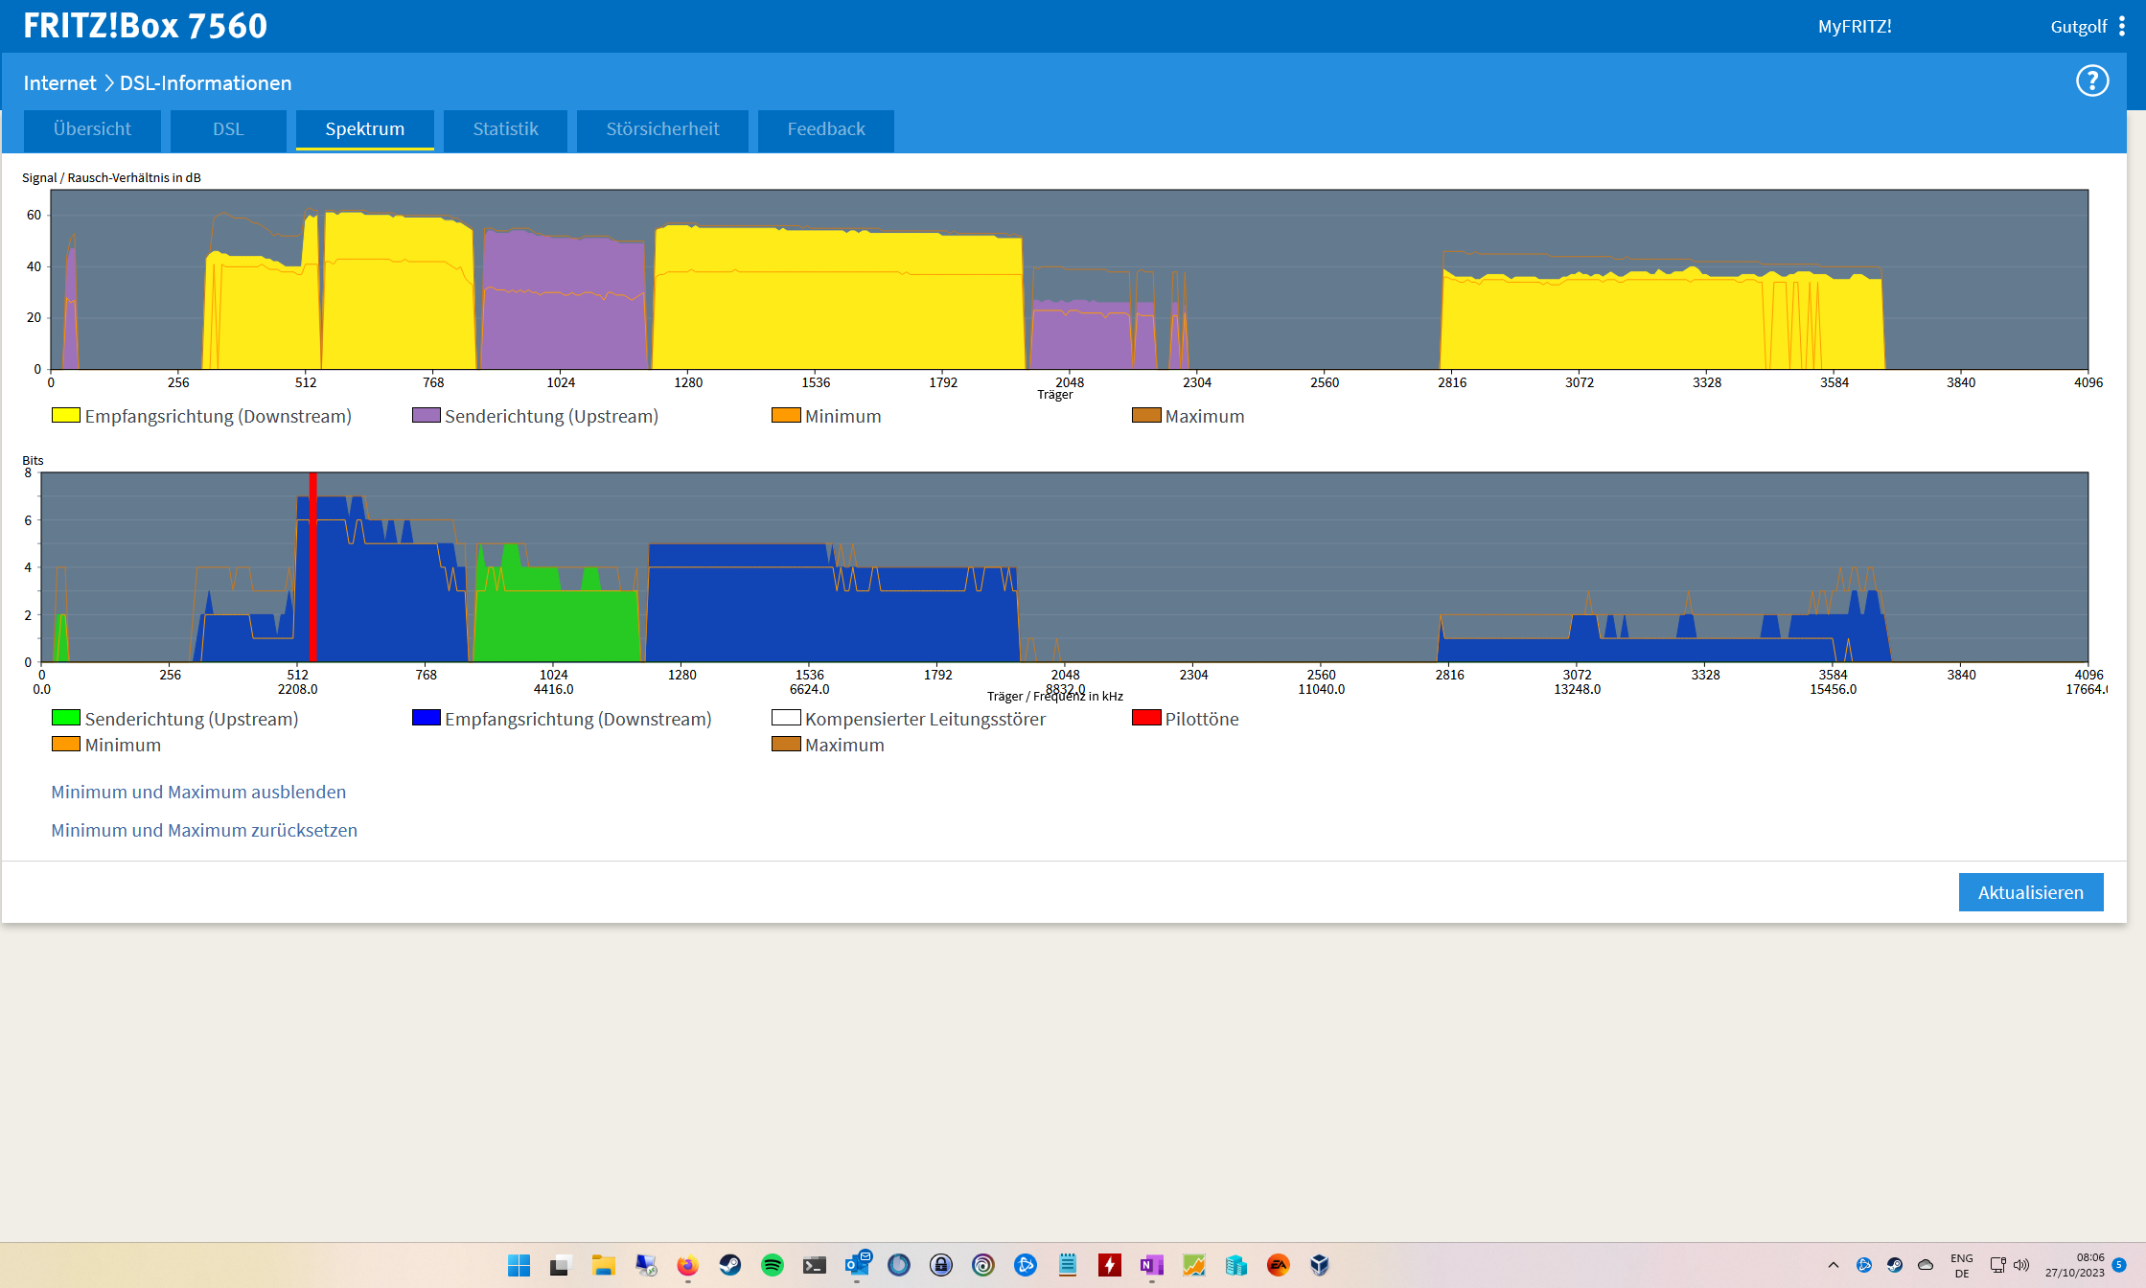This screenshot has height=1288, width=2146.
Task: Click the Aktualisieren button
Action: pos(2030,892)
